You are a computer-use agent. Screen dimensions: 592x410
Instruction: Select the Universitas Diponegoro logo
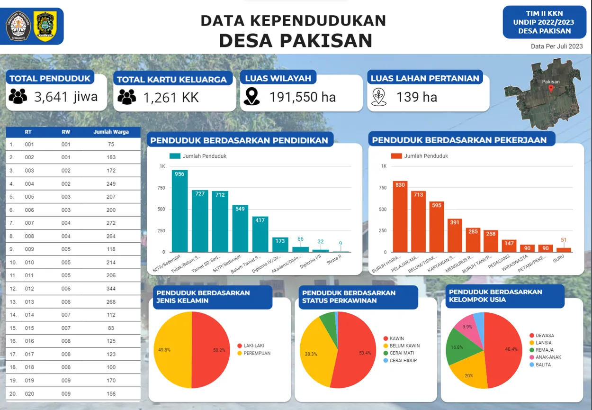[x=18, y=25]
